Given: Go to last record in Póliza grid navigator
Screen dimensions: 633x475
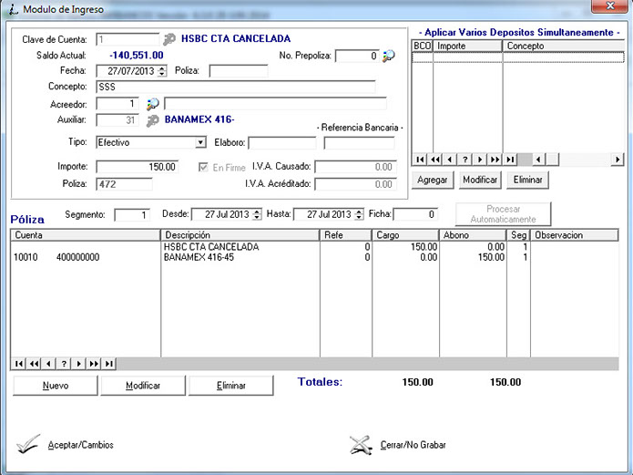Looking at the screenshot, I should click(109, 363).
